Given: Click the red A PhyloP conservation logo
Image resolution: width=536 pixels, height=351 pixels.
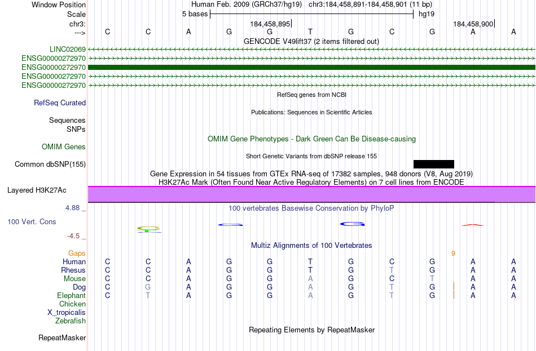Looking at the screenshot, I should [x=473, y=225].
